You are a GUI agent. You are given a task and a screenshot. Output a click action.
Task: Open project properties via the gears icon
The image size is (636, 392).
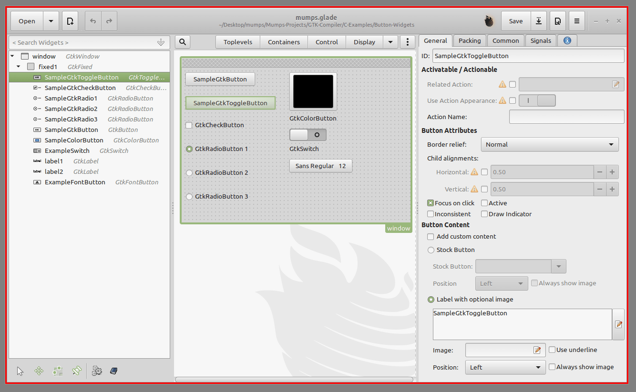click(x=97, y=371)
